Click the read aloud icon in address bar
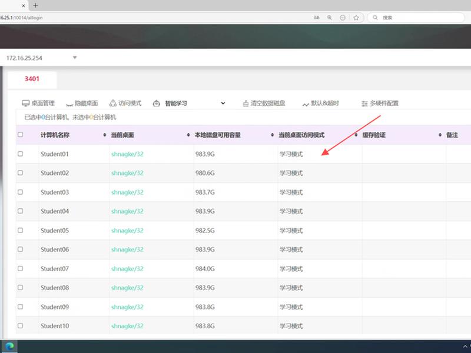471x353 pixels. coord(317,18)
